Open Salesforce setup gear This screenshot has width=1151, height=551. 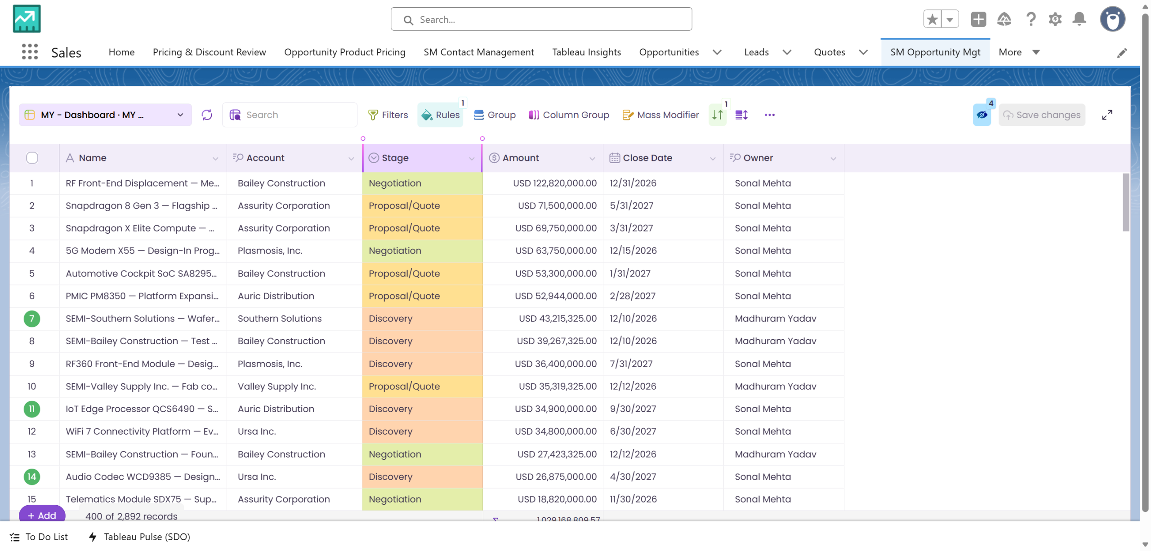coord(1055,19)
